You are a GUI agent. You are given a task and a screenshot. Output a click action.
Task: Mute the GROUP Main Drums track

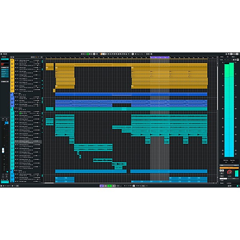(16, 60)
